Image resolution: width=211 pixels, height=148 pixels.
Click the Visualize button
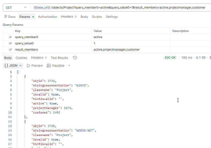click(56, 65)
